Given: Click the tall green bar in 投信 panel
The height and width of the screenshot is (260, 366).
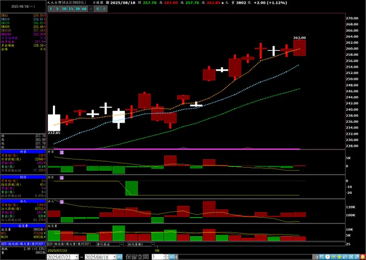Looking at the screenshot, I should tap(132, 188).
